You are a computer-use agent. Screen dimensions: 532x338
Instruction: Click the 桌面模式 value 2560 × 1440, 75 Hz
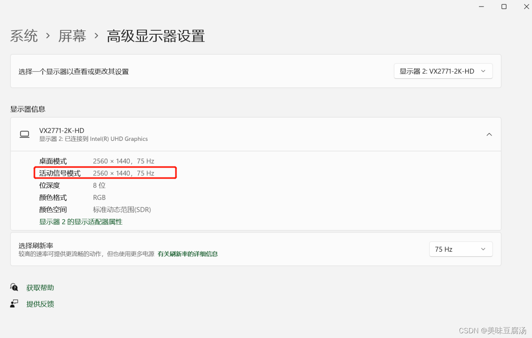tap(123, 161)
